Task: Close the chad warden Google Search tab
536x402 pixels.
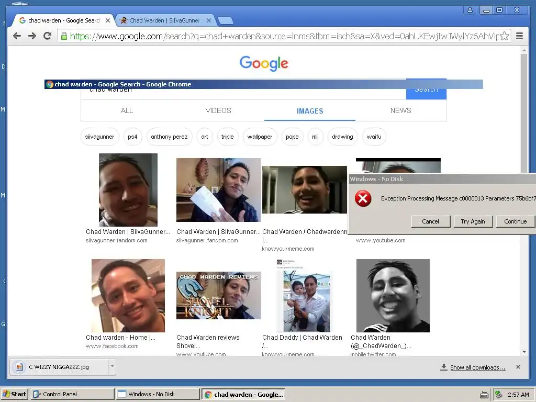Action: (x=108, y=20)
